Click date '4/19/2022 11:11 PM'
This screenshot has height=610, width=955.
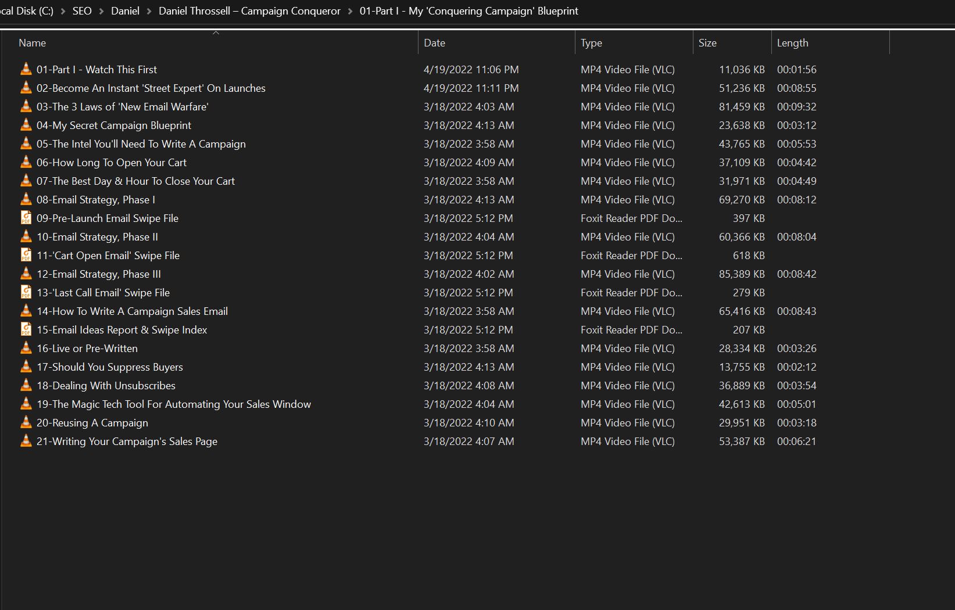(471, 88)
